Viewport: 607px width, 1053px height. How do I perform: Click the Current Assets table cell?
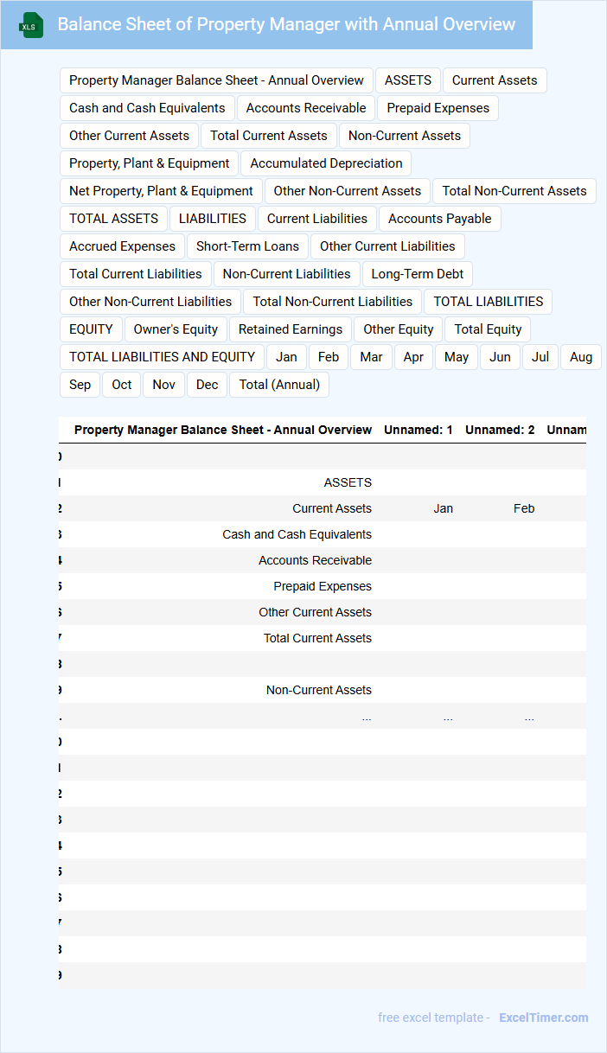[332, 508]
